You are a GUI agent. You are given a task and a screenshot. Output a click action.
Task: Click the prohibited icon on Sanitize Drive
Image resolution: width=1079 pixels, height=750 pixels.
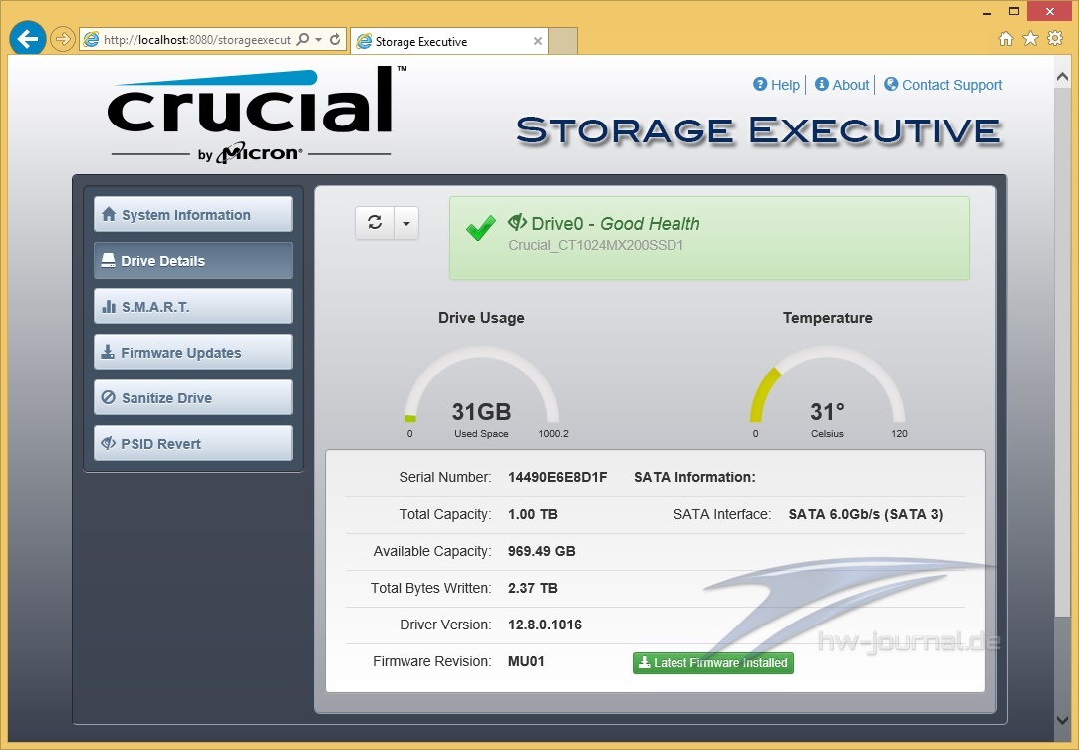point(108,397)
